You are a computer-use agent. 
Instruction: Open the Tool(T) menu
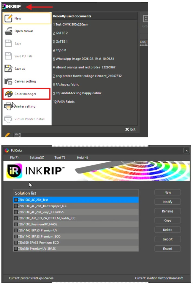[x=60, y=157]
